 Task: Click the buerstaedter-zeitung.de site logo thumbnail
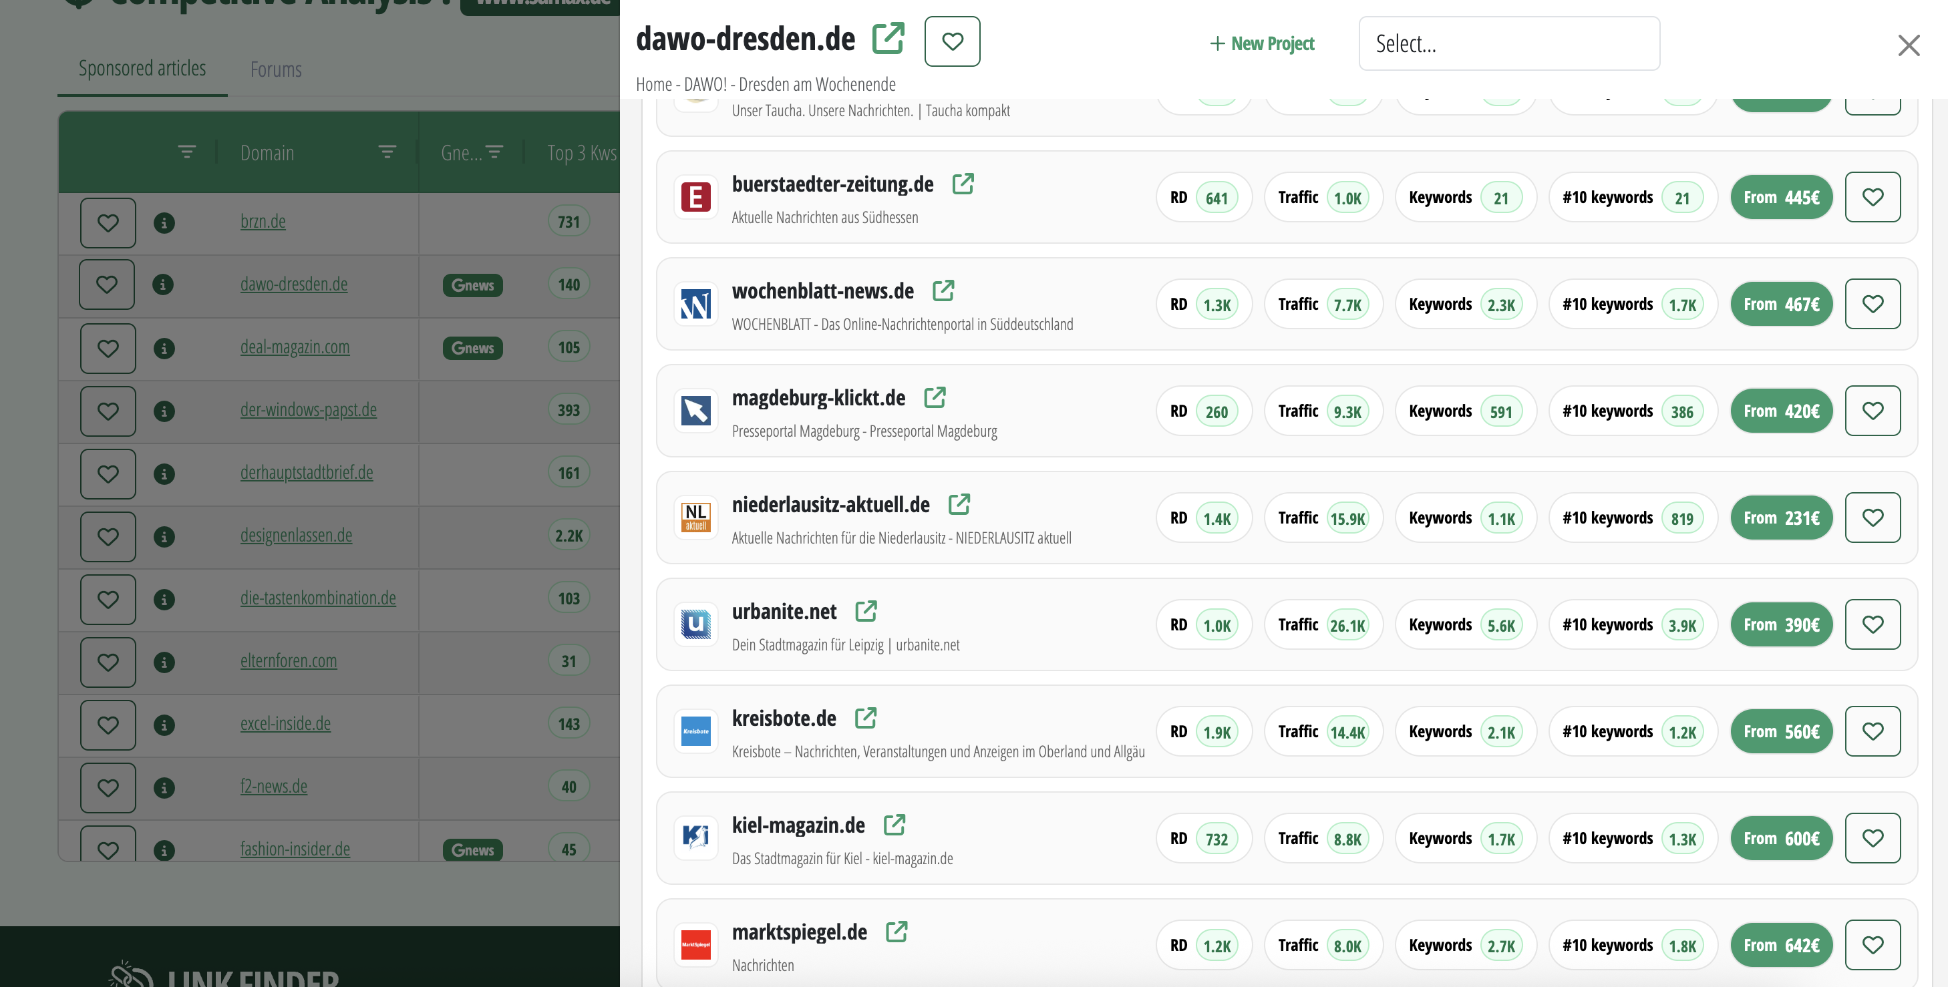pos(695,197)
